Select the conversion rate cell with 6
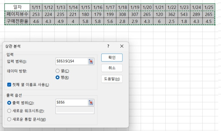 [x=159, y=21]
